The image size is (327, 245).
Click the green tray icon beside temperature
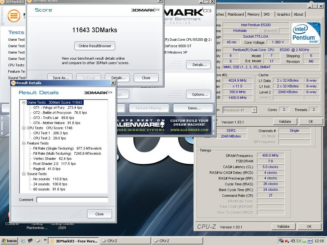(x=304, y=241)
